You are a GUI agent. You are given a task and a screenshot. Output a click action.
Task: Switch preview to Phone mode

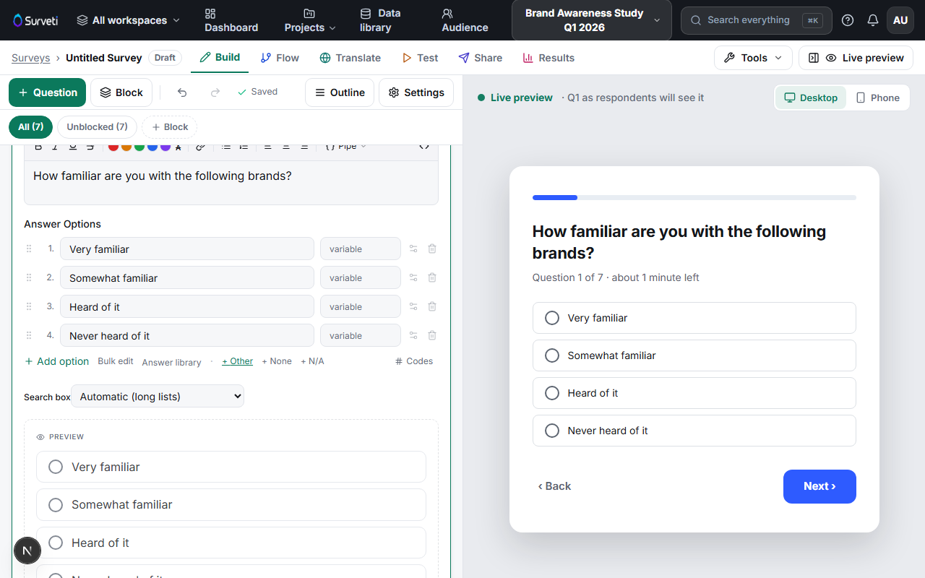(x=878, y=98)
